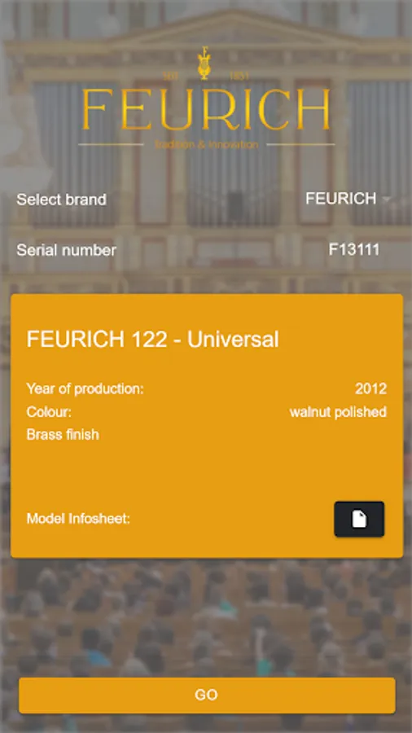Click the 'Brass finish' text
This screenshot has width=412, height=733.
pyautogui.click(x=63, y=435)
